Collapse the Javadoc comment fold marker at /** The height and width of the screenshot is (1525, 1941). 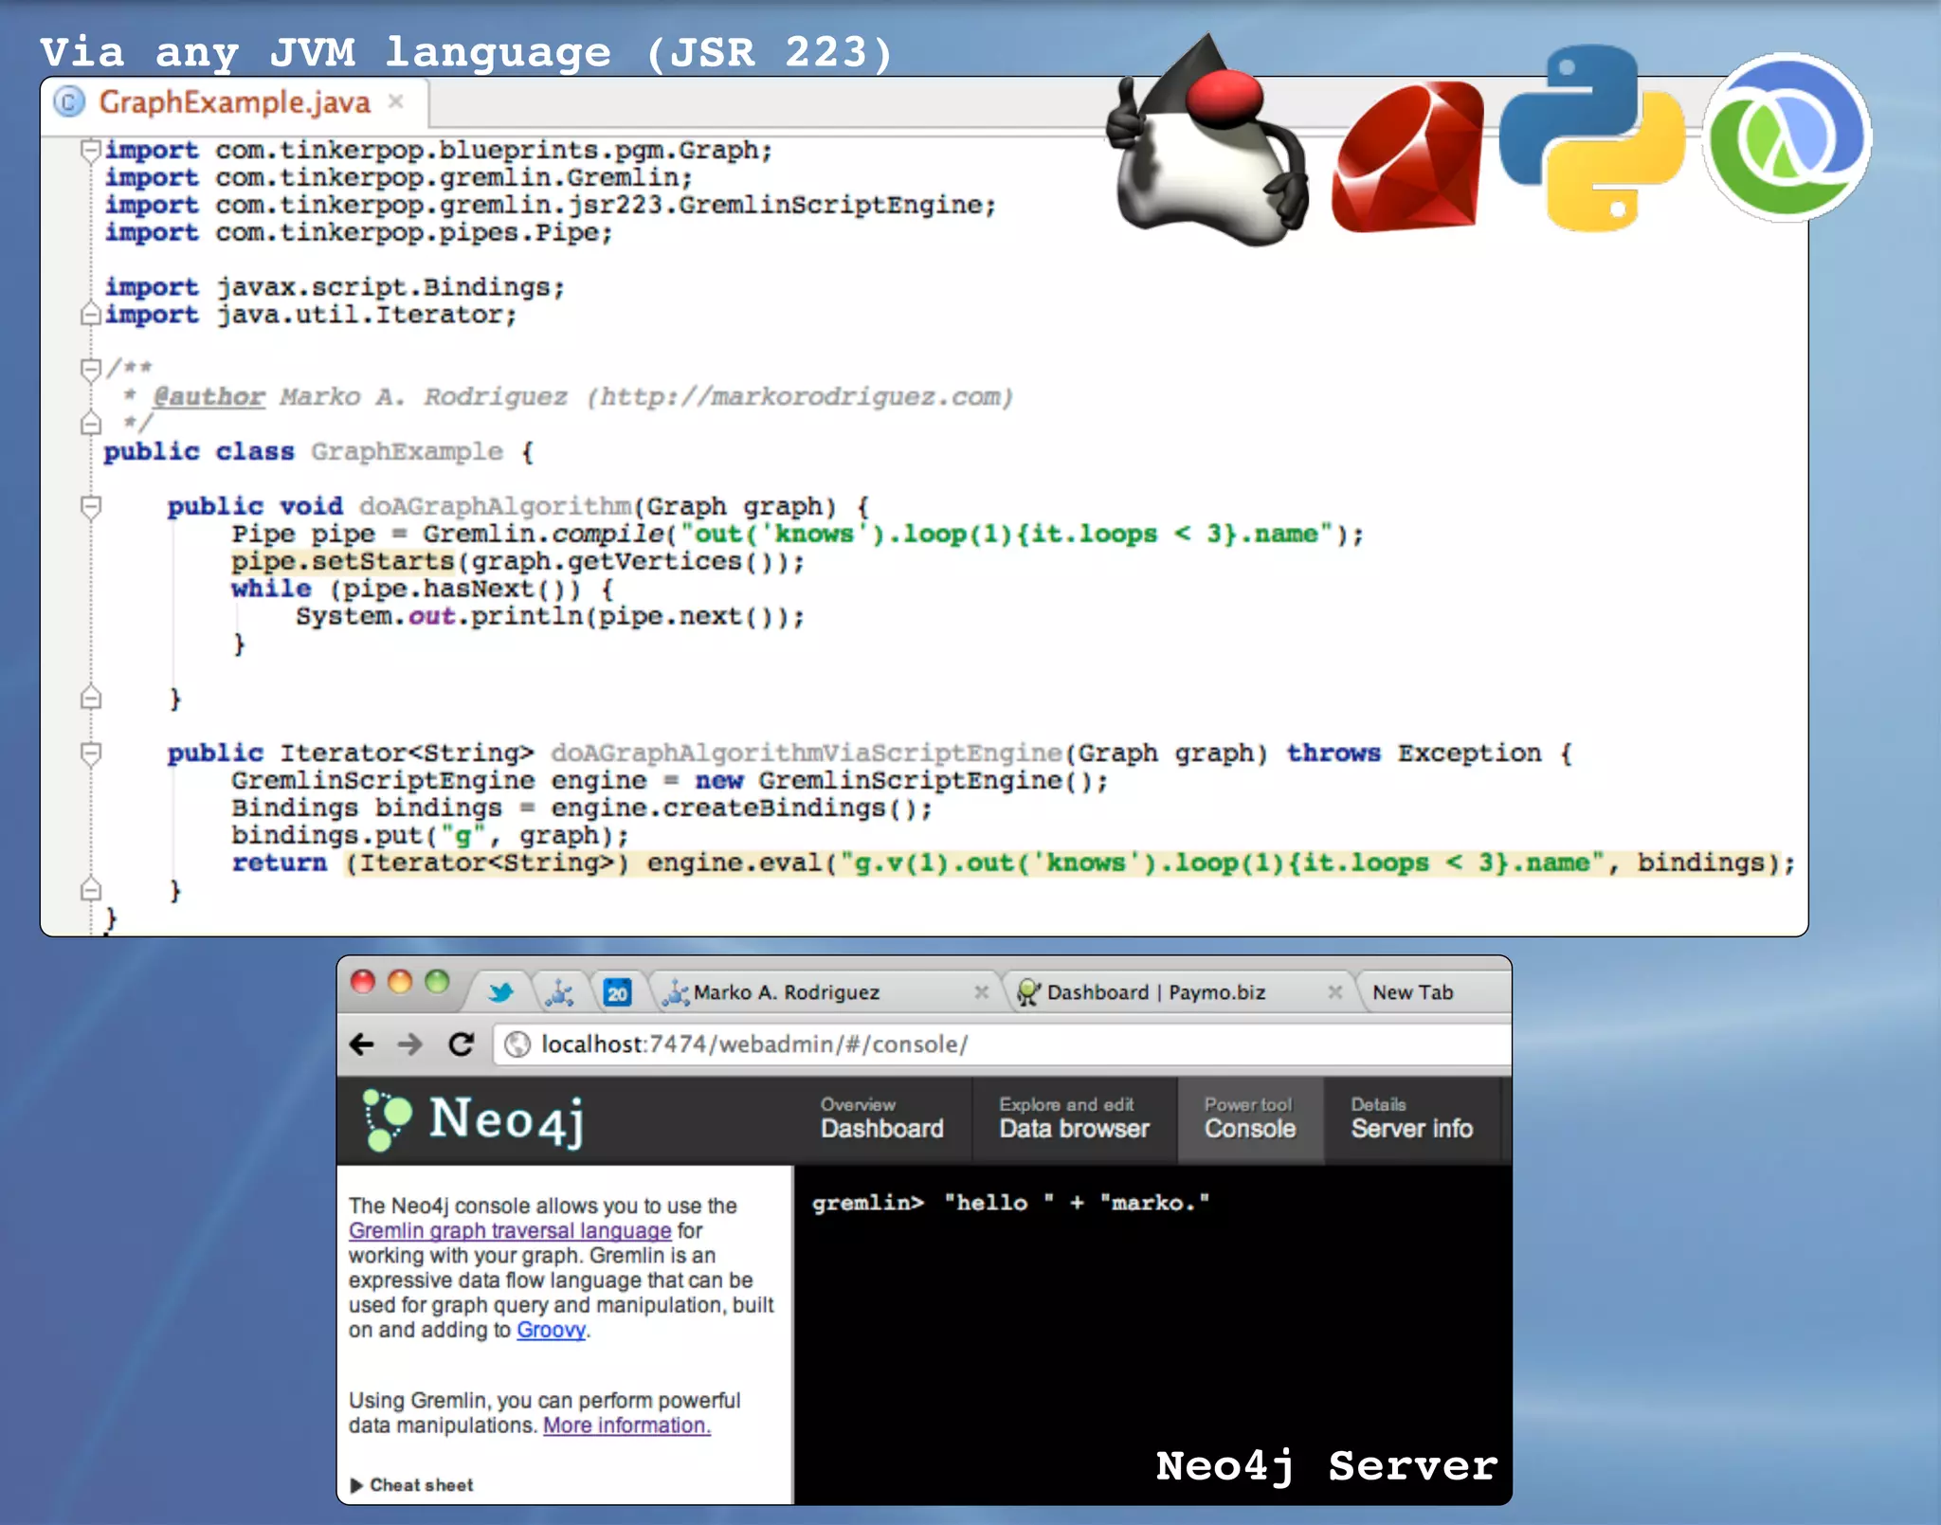pyautogui.click(x=91, y=369)
